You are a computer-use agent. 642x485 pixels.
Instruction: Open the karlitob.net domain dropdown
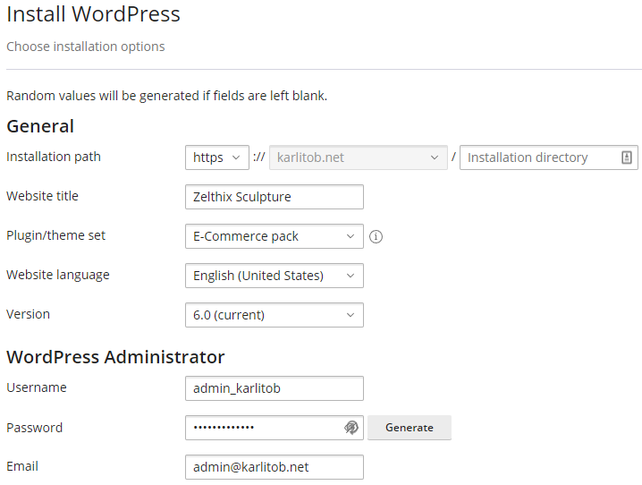pos(359,157)
